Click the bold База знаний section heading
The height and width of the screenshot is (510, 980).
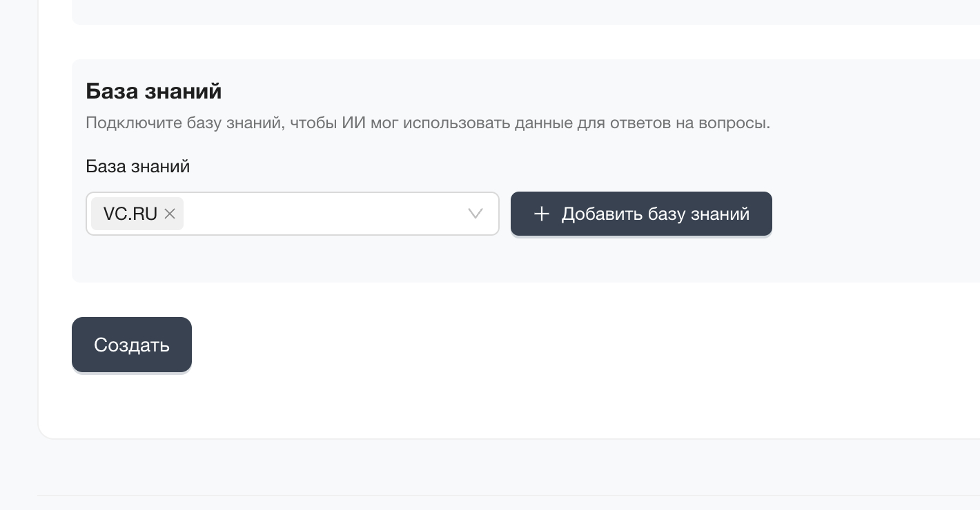(x=153, y=91)
